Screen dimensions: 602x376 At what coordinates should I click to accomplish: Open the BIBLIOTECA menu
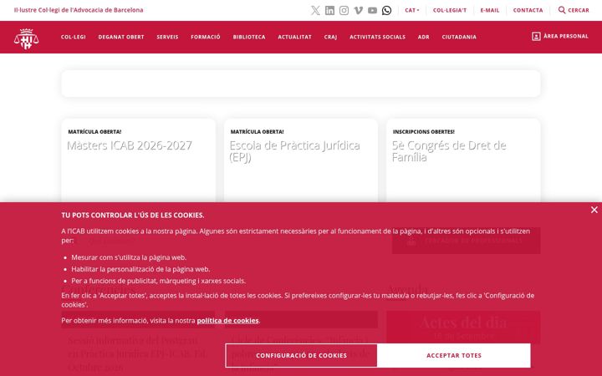[249, 37]
